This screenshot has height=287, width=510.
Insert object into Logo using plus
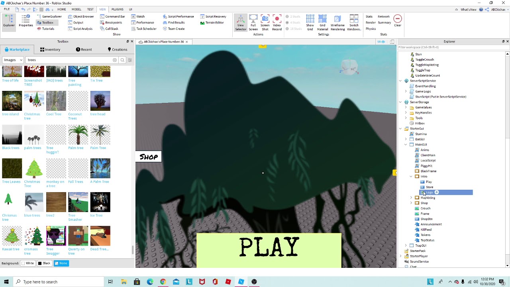(437, 193)
